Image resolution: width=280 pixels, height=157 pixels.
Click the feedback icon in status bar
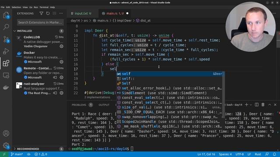click(267, 154)
